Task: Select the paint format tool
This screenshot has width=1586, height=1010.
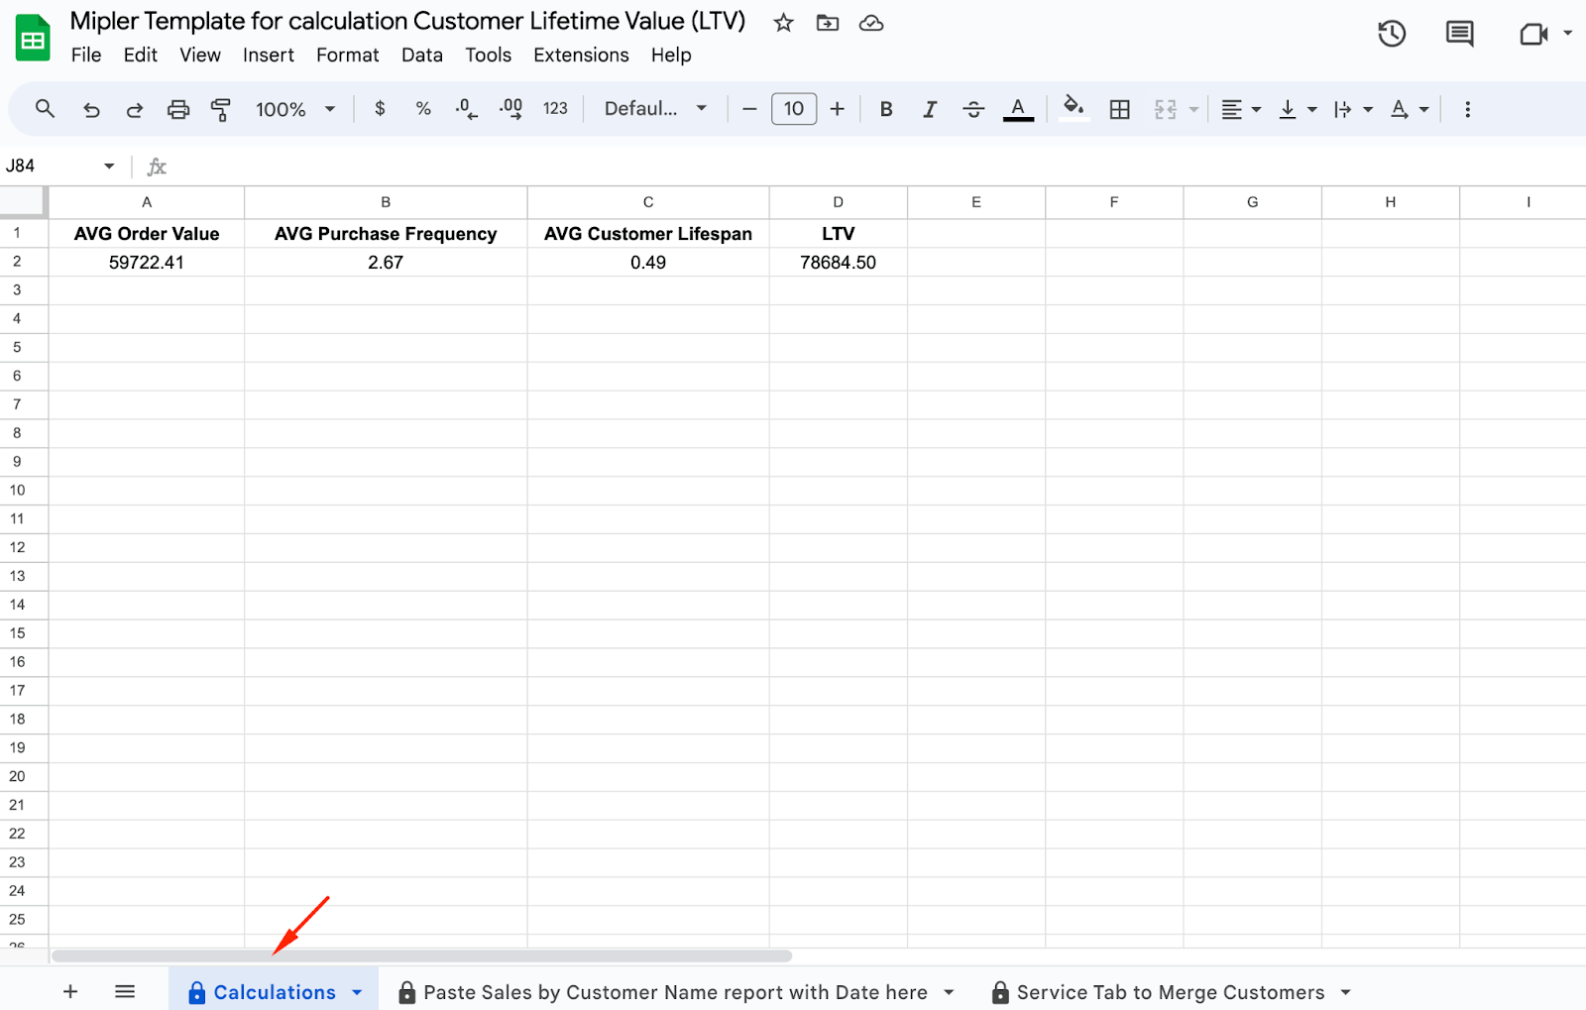Action: click(x=221, y=109)
